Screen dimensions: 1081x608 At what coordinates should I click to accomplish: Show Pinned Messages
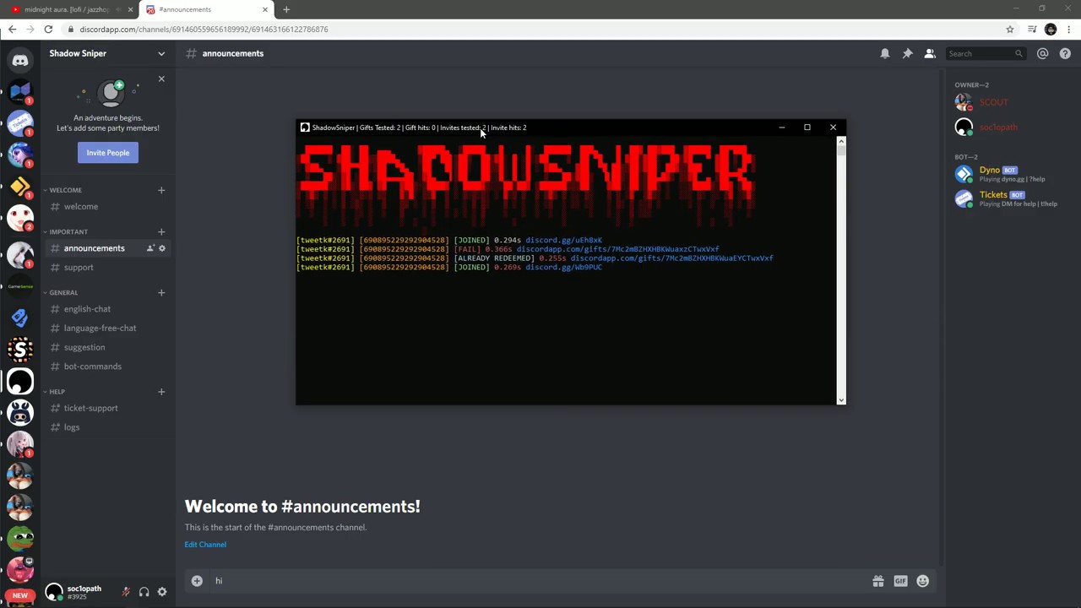tap(907, 53)
